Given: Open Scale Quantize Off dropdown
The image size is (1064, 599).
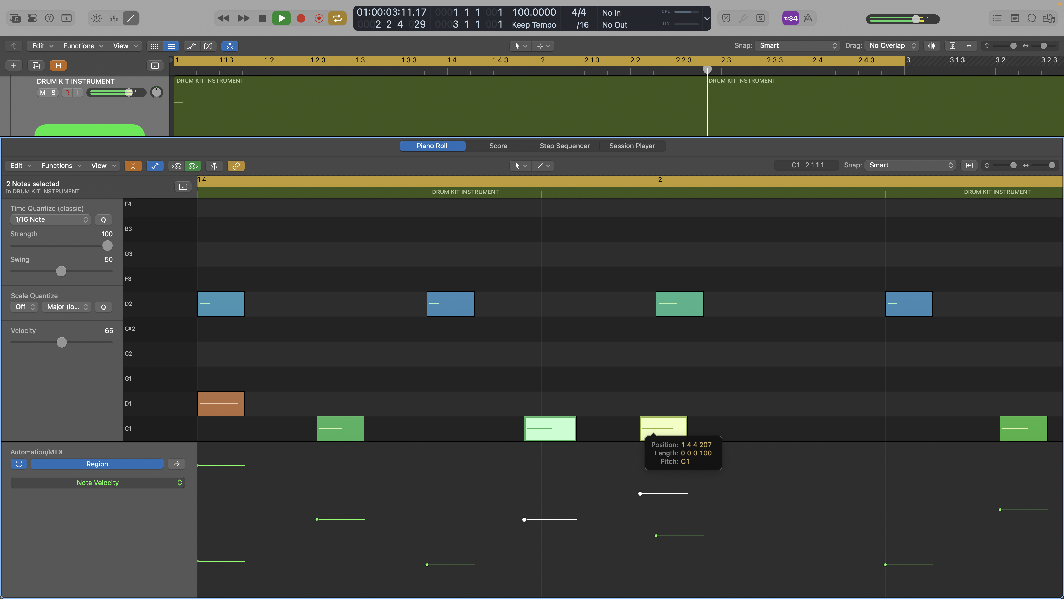Looking at the screenshot, I should (24, 307).
